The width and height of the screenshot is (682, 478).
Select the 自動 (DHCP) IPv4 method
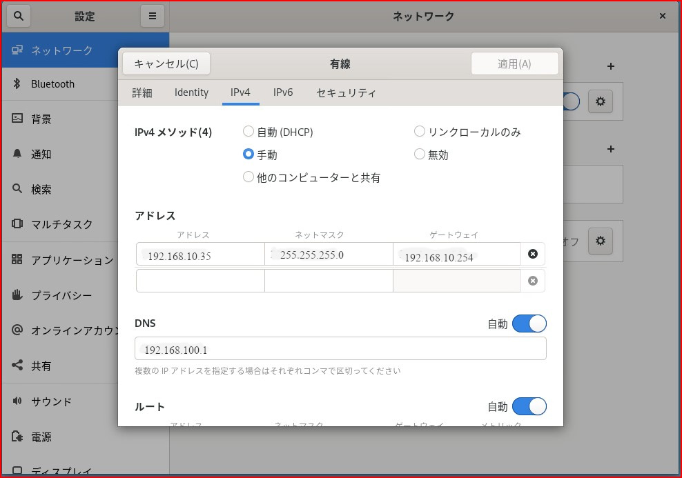coord(278,132)
